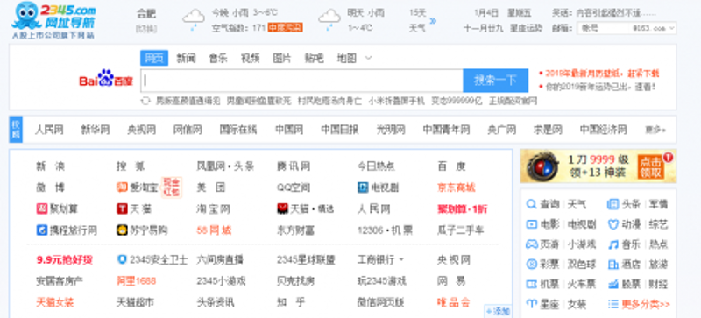This screenshot has height=318, width=701.
Task: Open the 新华网 link
Action: 96,130
